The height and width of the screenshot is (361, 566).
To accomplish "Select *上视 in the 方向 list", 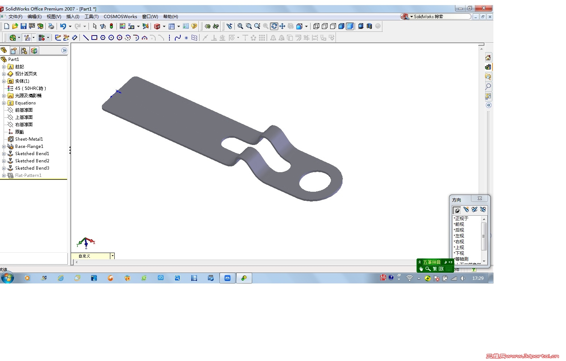I will click(459, 248).
